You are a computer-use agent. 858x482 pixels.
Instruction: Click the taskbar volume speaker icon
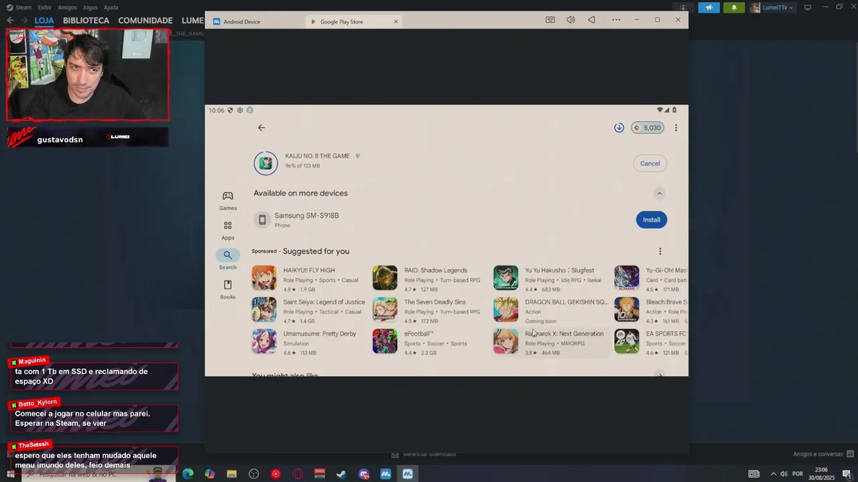point(784,474)
